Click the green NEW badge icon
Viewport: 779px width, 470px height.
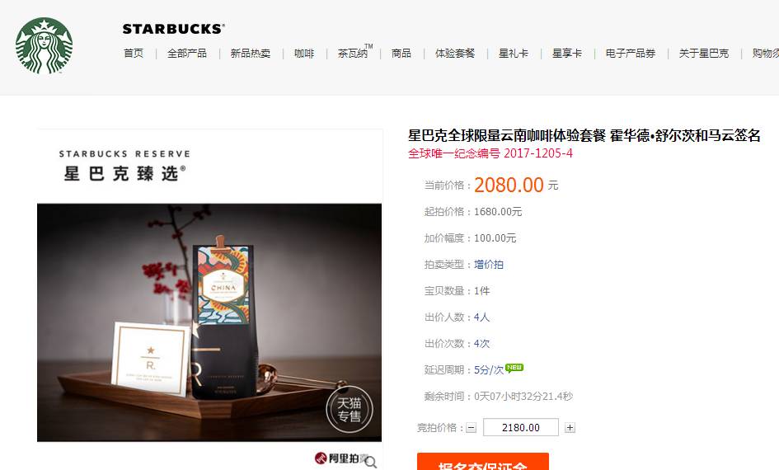pos(514,368)
